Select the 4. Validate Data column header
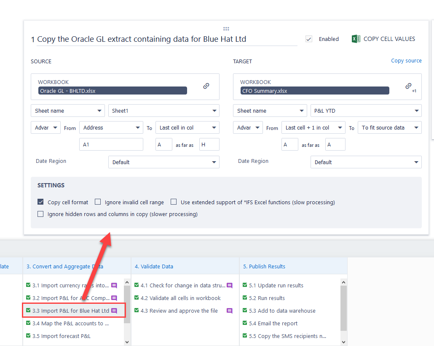The width and height of the screenshot is (434, 346). click(x=154, y=266)
